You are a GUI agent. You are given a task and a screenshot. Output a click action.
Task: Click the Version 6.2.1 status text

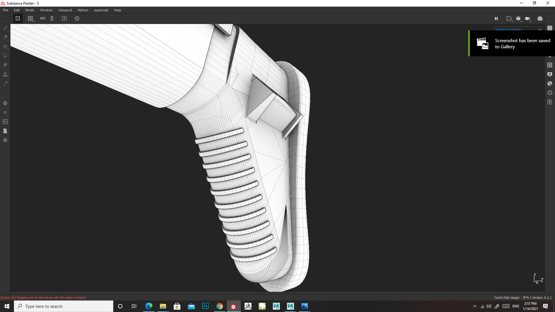pos(542,298)
